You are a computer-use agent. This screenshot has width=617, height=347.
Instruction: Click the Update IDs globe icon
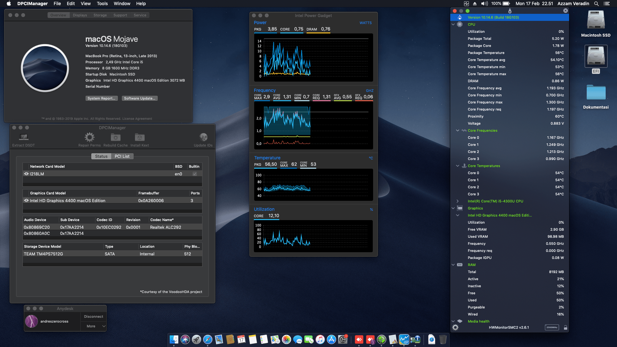[203, 138]
